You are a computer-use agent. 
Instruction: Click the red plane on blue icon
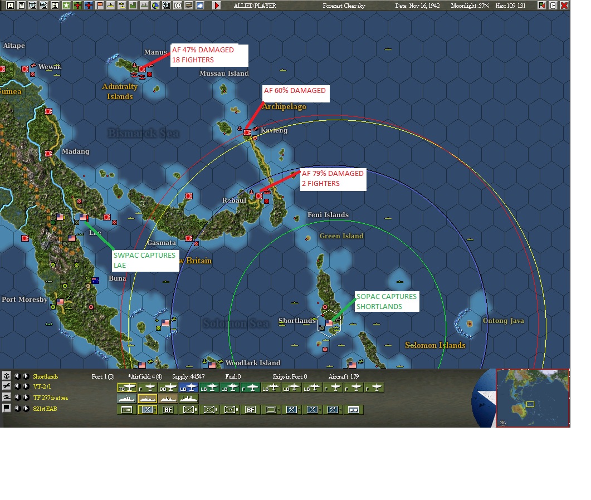pyautogui.click(x=89, y=5)
